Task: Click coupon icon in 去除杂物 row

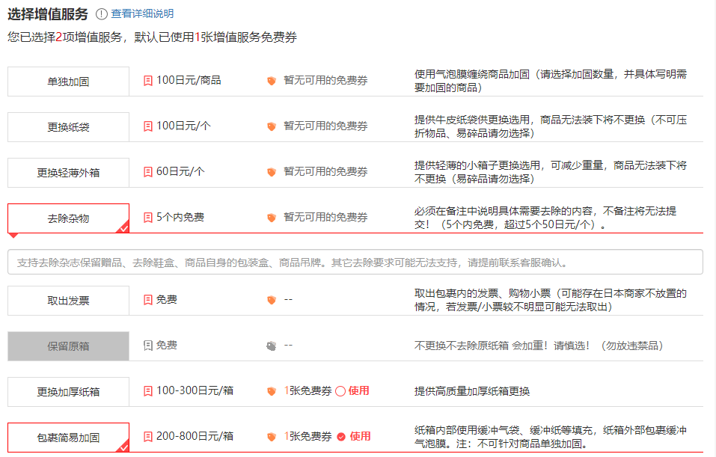Action: point(272,218)
